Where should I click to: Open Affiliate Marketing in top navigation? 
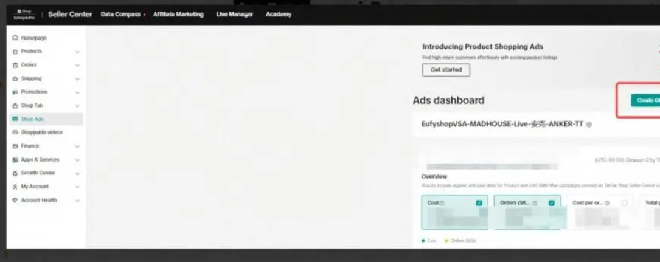click(178, 14)
